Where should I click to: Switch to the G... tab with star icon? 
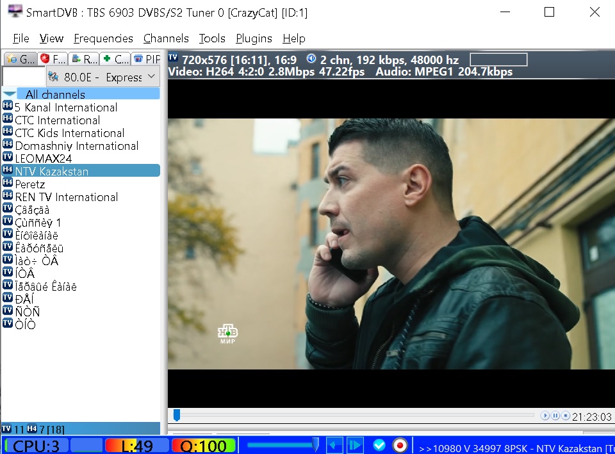[20, 59]
